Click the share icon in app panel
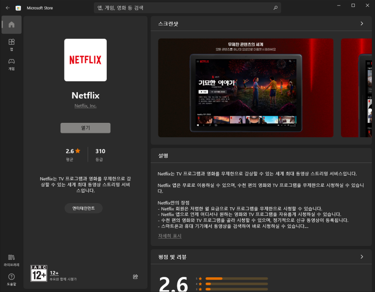This screenshot has height=292, width=375. 135,277
